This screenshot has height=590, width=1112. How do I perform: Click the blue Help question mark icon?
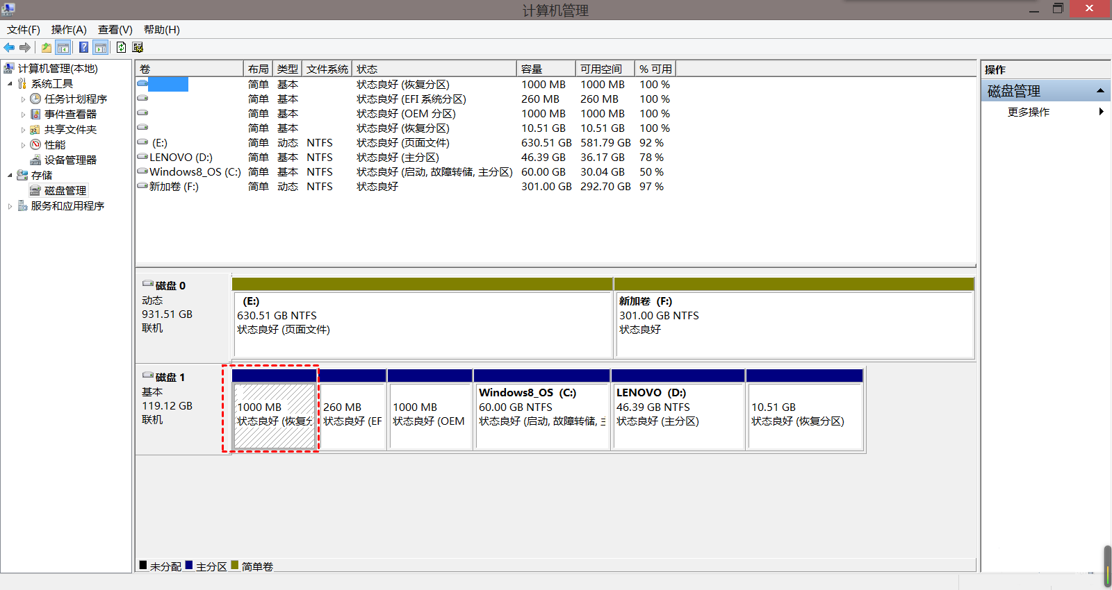[x=83, y=47]
